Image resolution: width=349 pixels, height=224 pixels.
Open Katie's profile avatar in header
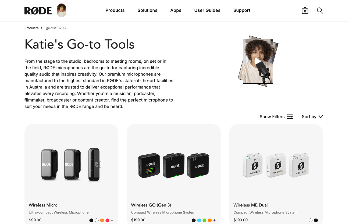click(62, 10)
